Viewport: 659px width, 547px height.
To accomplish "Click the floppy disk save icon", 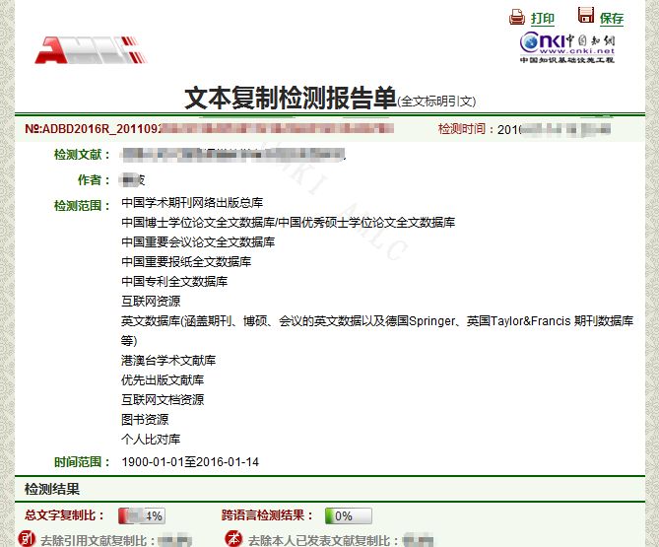I will [x=585, y=15].
